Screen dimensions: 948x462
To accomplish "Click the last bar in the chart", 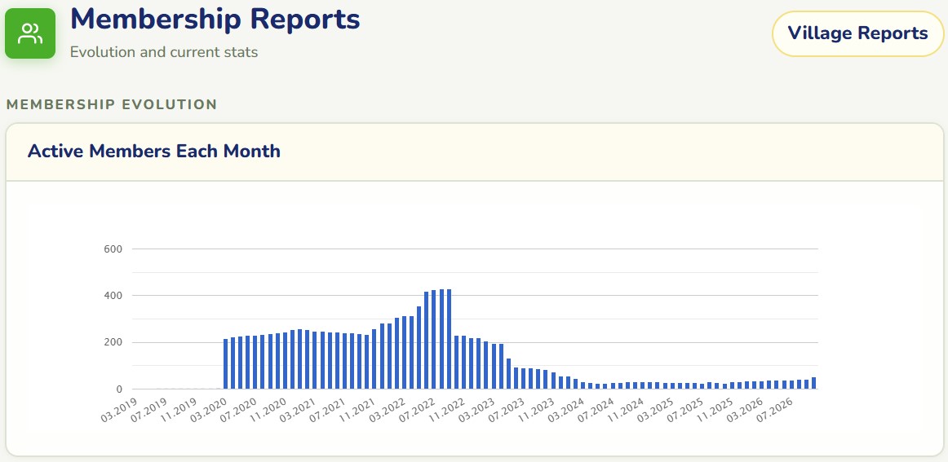I will click(x=813, y=384).
